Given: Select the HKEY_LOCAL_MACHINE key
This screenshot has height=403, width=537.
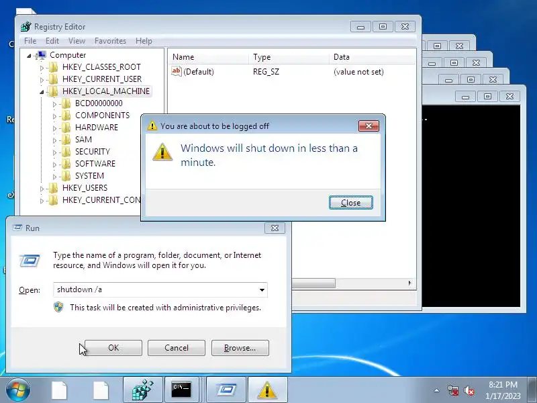Looking at the screenshot, I should click(x=106, y=91).
